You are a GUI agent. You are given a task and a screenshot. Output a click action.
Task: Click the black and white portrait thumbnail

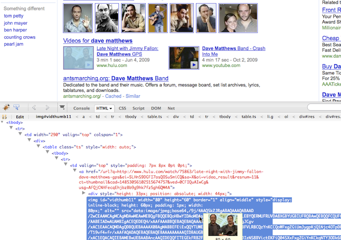[x=107, y=18]
